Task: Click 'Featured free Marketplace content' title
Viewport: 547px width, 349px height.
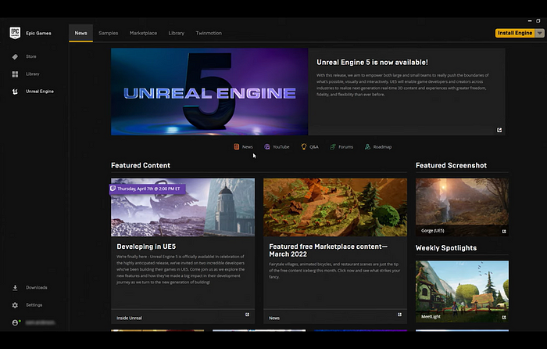Action: (328, 250)
